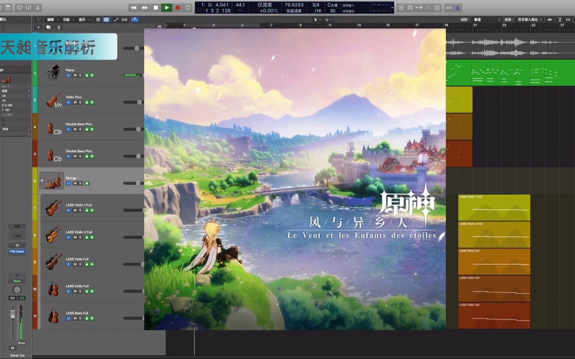The height and width of the screenshot is (359, 575).
Task: Open the Editors scissors icon
Action: [x=37, y=8]
